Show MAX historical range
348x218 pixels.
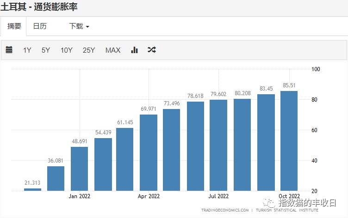(113, 50)
